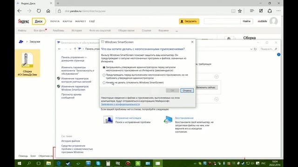
Task: Click the Загрузить upload button on Yandex Disk
Action: click(189, 21)
